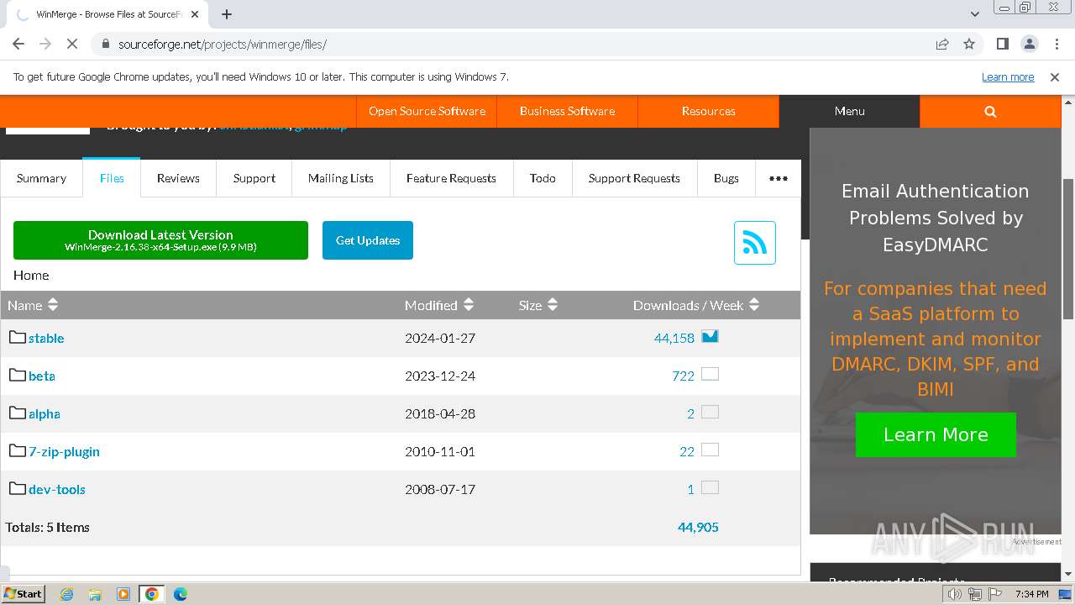Image resolution: width=1075 pixels, height=605 pixels.
Task: Select the Files tab
Action: 112,178
